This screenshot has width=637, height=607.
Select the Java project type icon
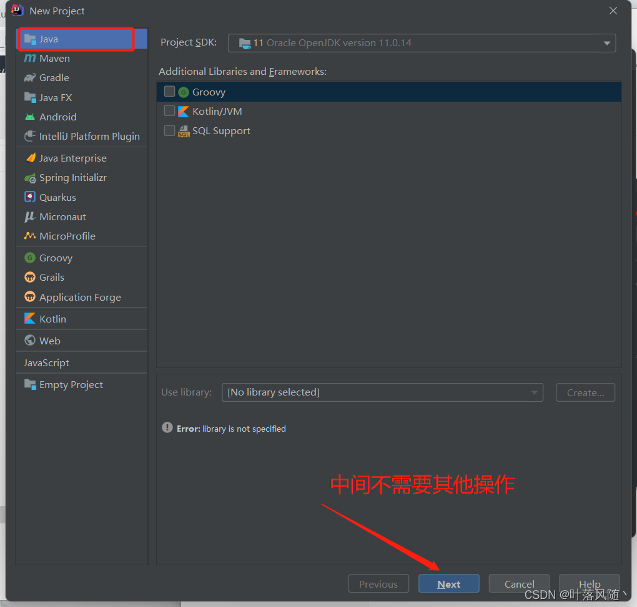click(x=30, y=39)
